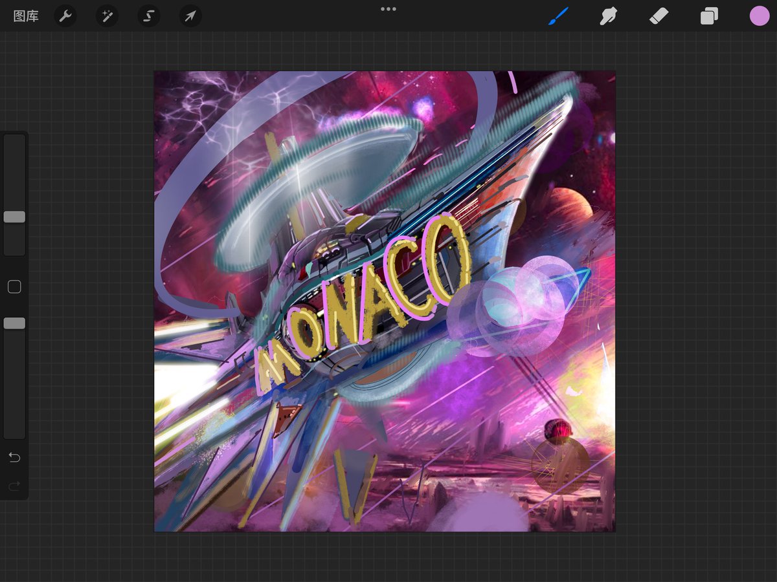Select the Eraser tool
The height and width of the screenshot is (582, 777).
click(x=659, y=16)
